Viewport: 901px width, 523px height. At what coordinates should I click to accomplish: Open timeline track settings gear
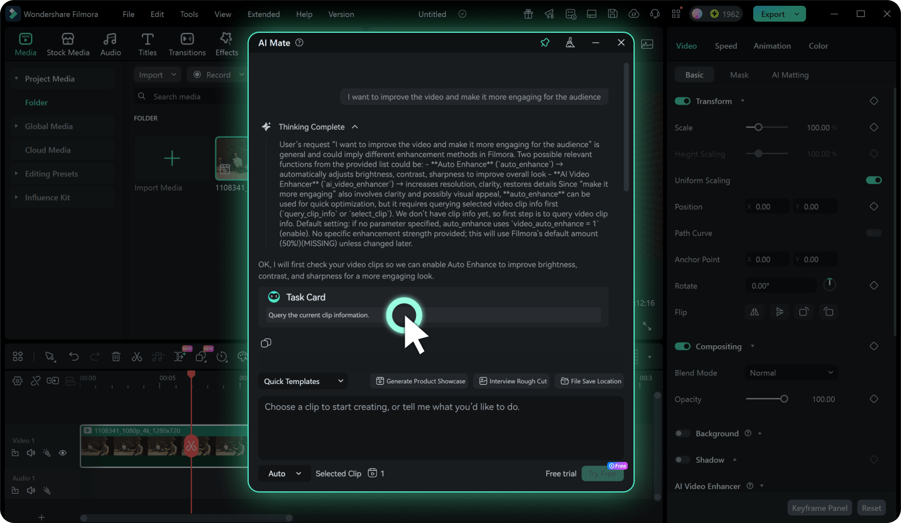(x=18, y=381)
